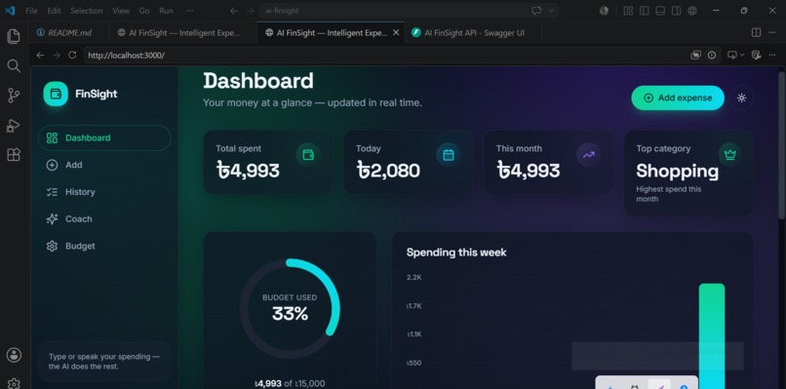The image size is (786, 389).
Task: Open browser toolbar more actions menu
Action: (771, 56)
